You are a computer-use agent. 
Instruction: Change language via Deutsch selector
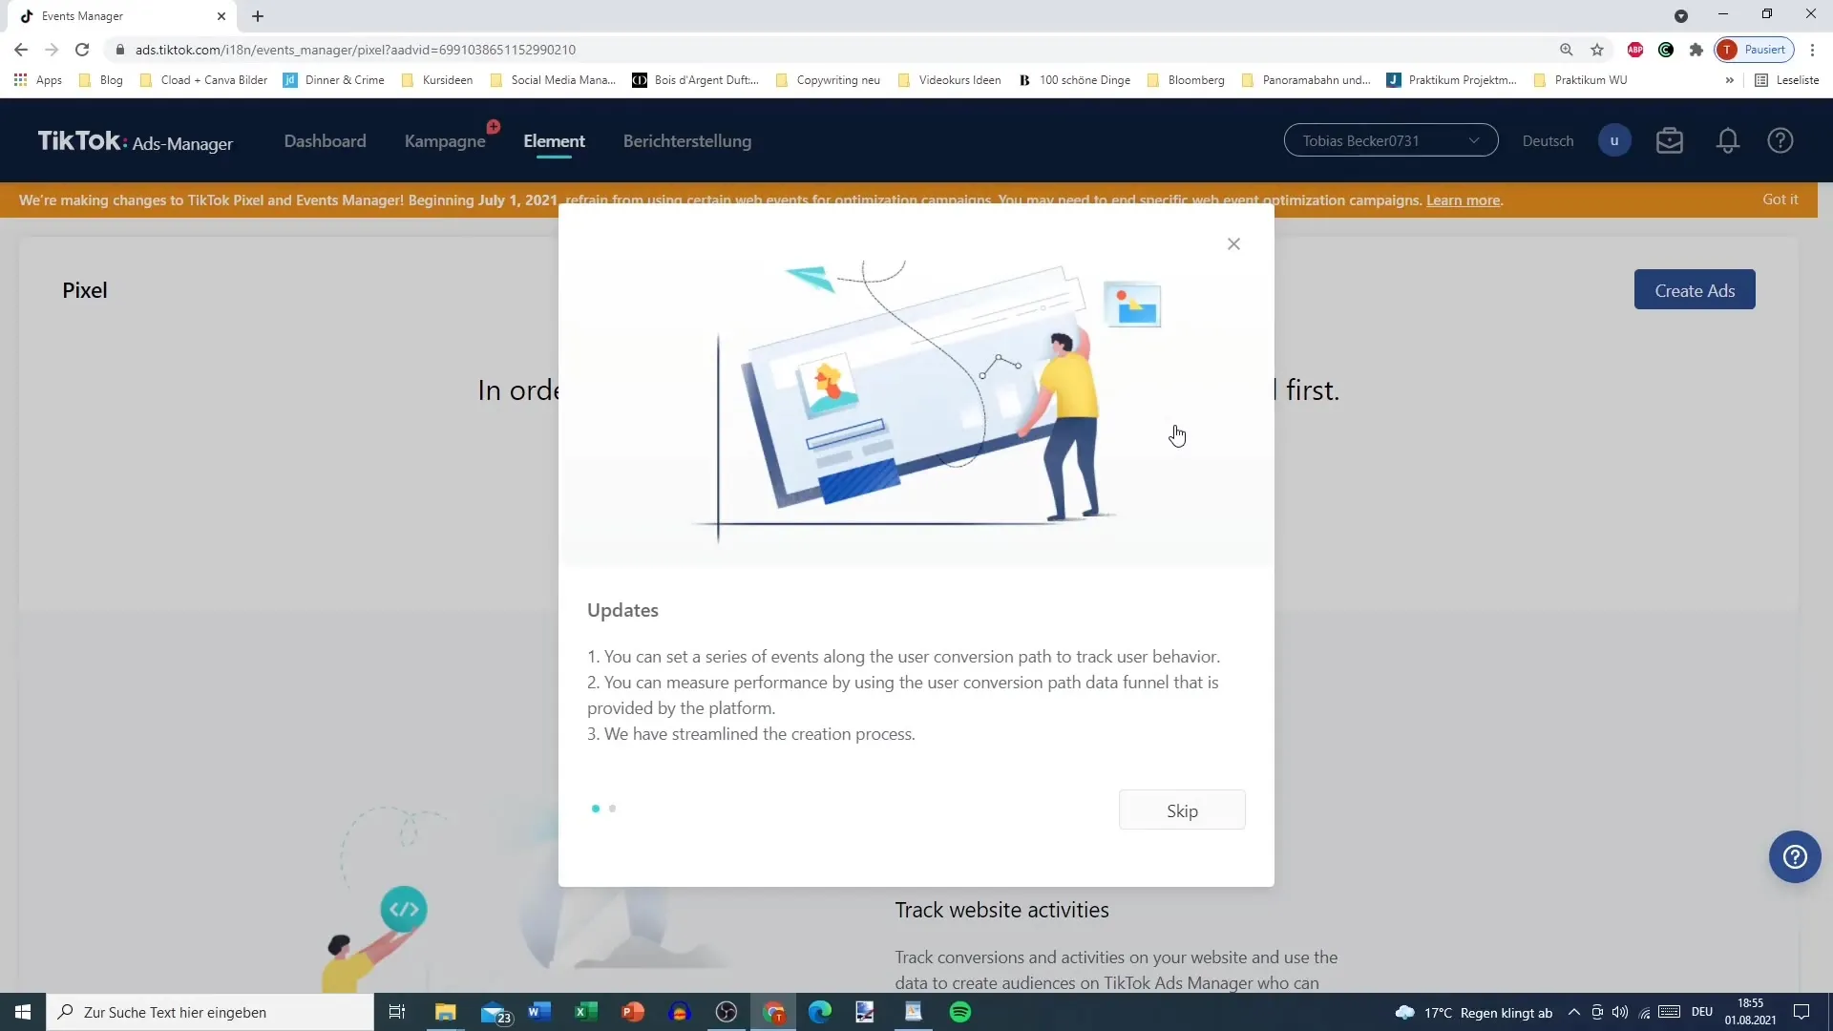(x=1548, y=141)
